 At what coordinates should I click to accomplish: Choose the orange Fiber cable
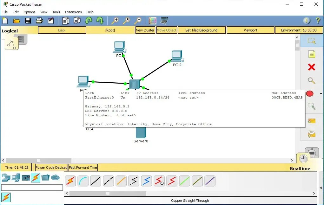pyautogui.click(x=121, y=181)
